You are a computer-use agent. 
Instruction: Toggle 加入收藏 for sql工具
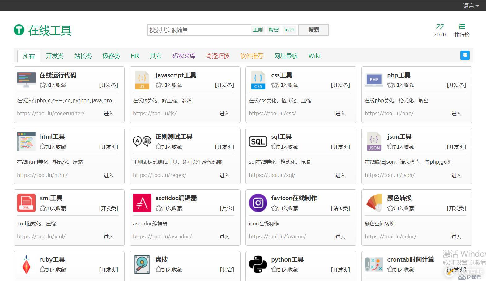pyautogui.click(x=285, y=147)
